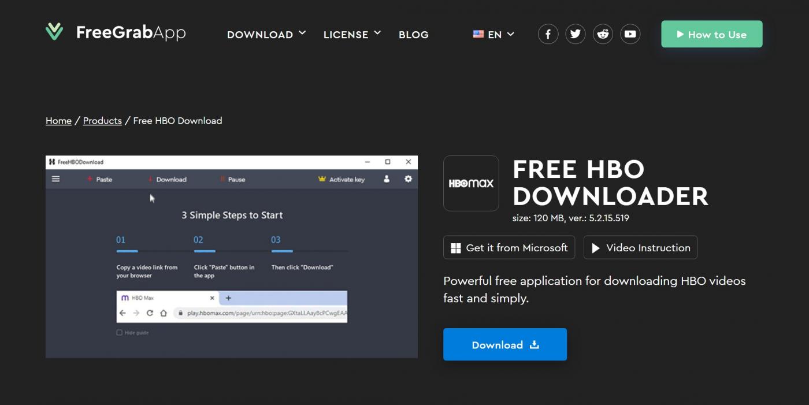Follow the Products breadcrumb link
The image size is (809, 405).
coord(102,120)
